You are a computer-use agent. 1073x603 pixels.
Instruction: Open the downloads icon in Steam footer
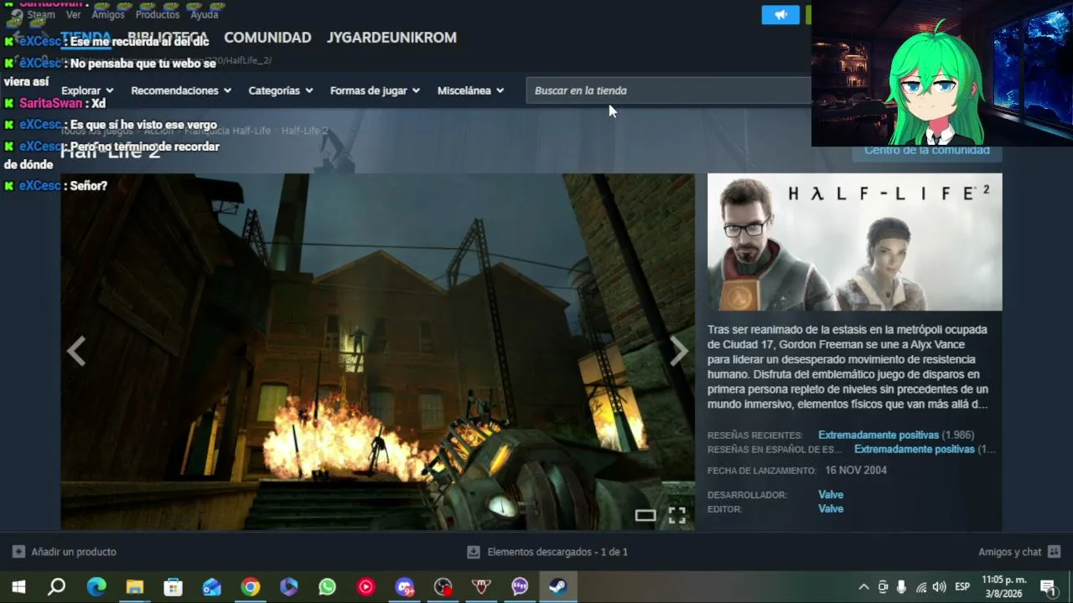click(x=474, y=552)
